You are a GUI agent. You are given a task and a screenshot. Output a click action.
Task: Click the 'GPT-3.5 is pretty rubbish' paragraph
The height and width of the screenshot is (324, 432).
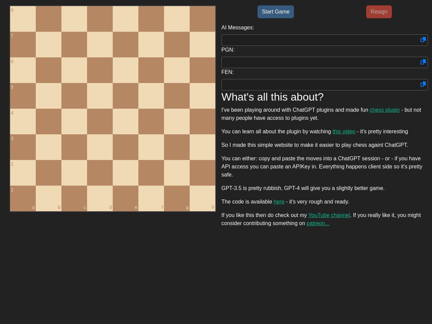(303, 188)
